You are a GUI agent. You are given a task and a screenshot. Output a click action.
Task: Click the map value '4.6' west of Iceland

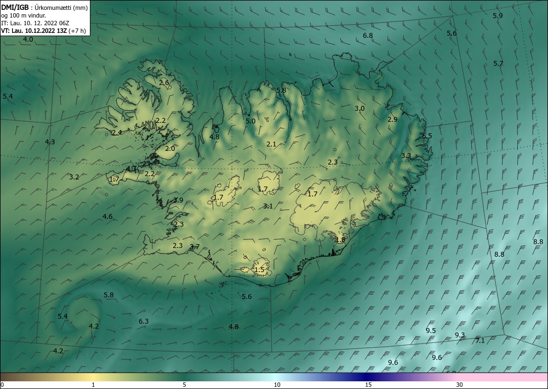(107, 217)
